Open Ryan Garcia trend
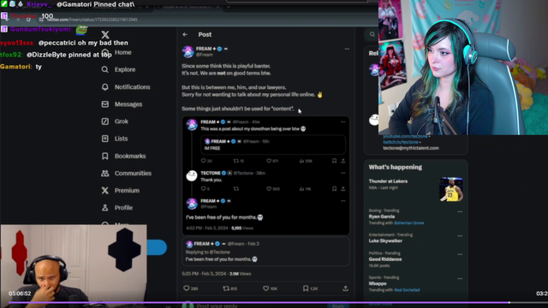This screenshot has width=548, height=308. [382, 216]
